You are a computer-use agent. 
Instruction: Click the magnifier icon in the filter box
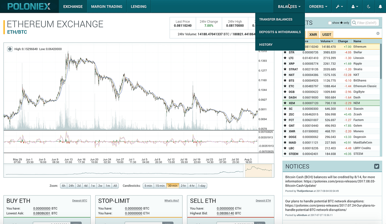(354, 23)
